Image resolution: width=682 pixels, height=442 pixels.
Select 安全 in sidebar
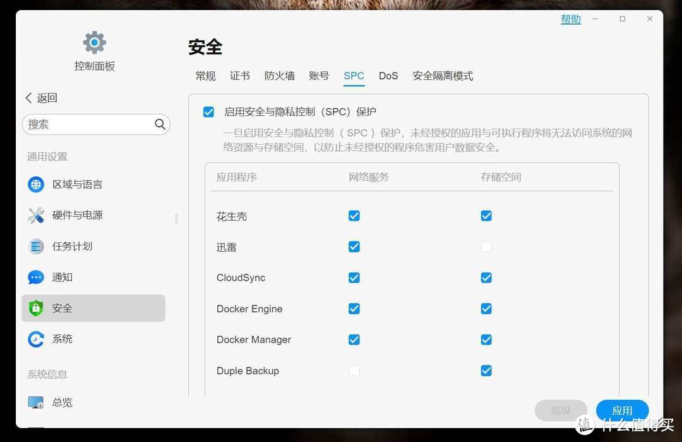pyautogui.click(x=93, y=309)
